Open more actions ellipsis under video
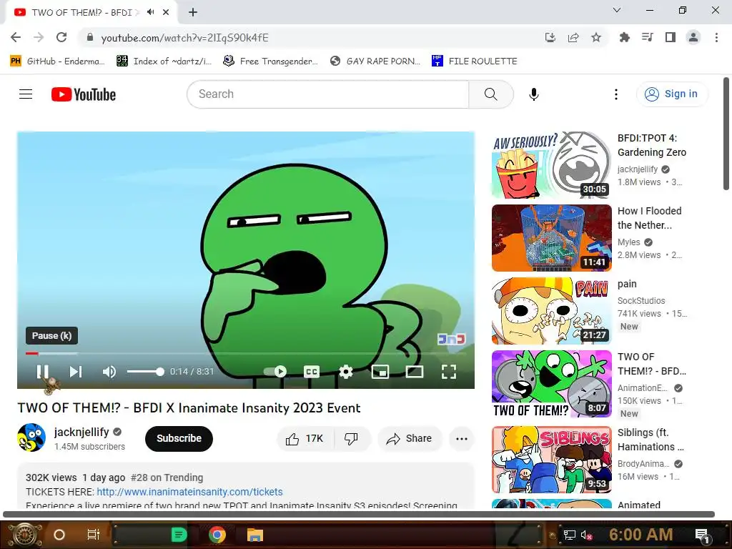The width and height of the screenshot is (732, 549). (x=462, y=438)
